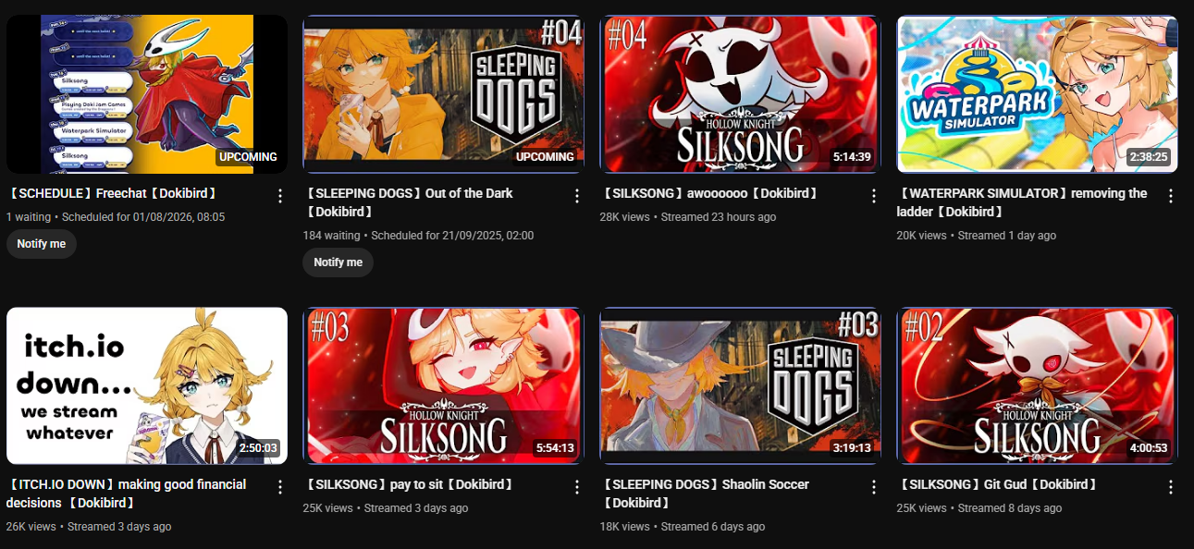Open the Waterpark Simulator thumbnail
This screenshot has height=549, width=1194.
click(1038, 94)
